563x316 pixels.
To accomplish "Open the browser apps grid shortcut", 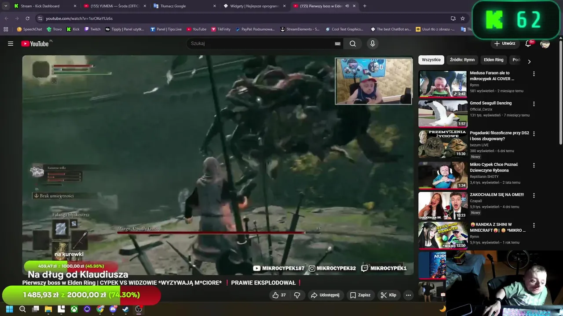I will pos(6,29).
